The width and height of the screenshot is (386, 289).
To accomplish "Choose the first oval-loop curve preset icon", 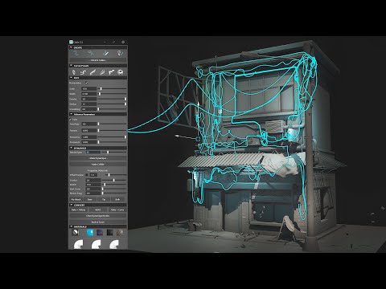I will [74, 72].
